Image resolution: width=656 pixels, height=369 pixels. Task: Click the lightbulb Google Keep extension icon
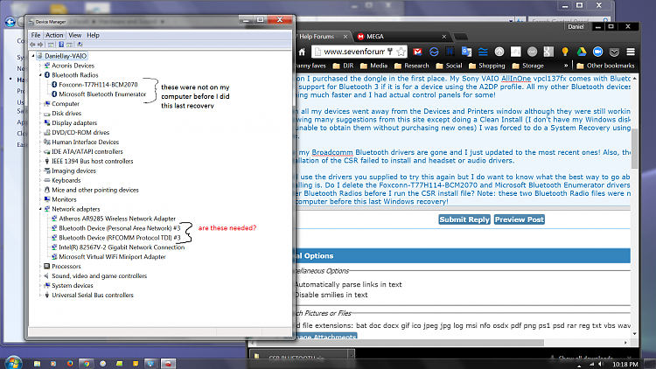(x=565, y=52)
